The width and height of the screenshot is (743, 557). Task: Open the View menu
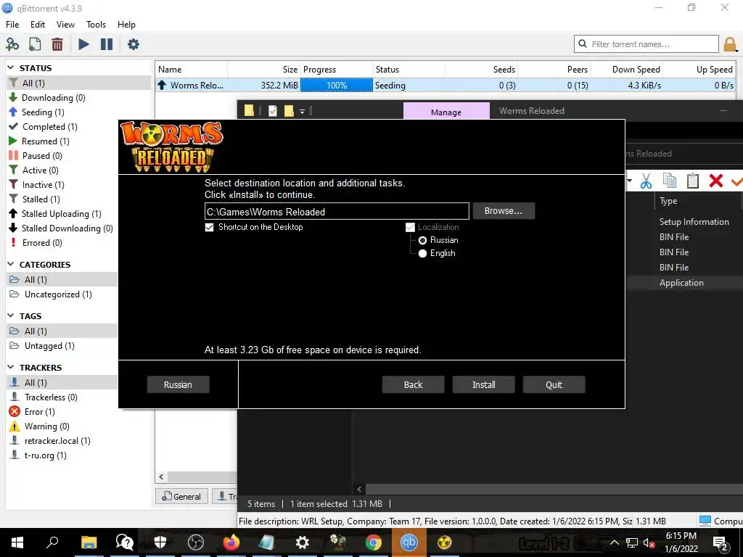pos(65,25)
